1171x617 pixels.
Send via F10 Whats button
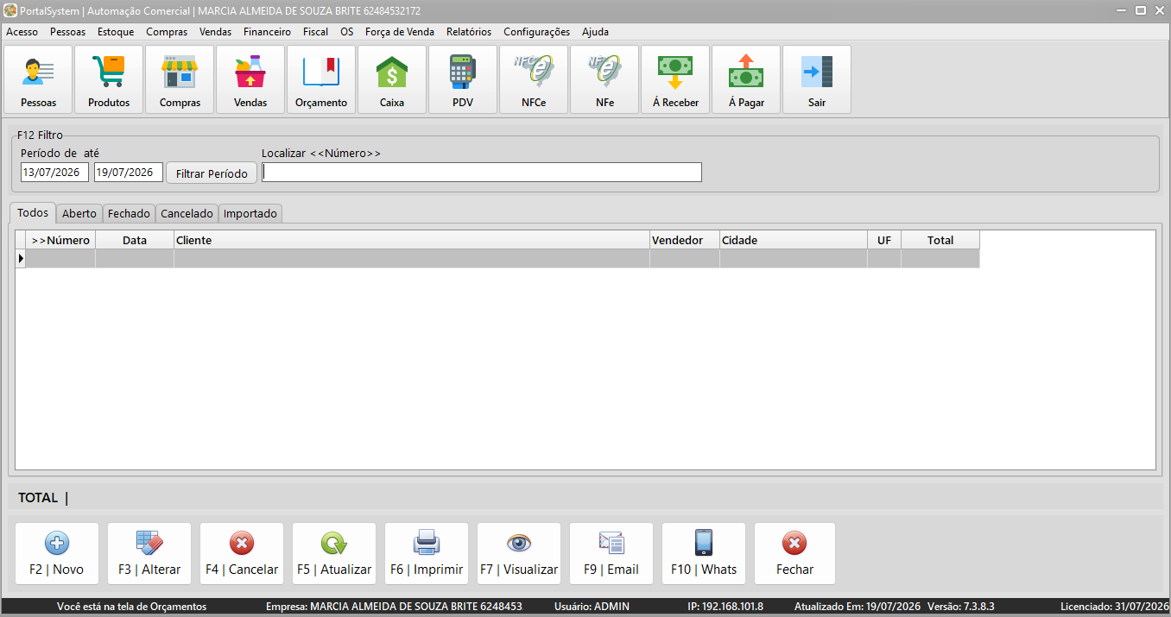pyautogui.click(x=704, y=554)
